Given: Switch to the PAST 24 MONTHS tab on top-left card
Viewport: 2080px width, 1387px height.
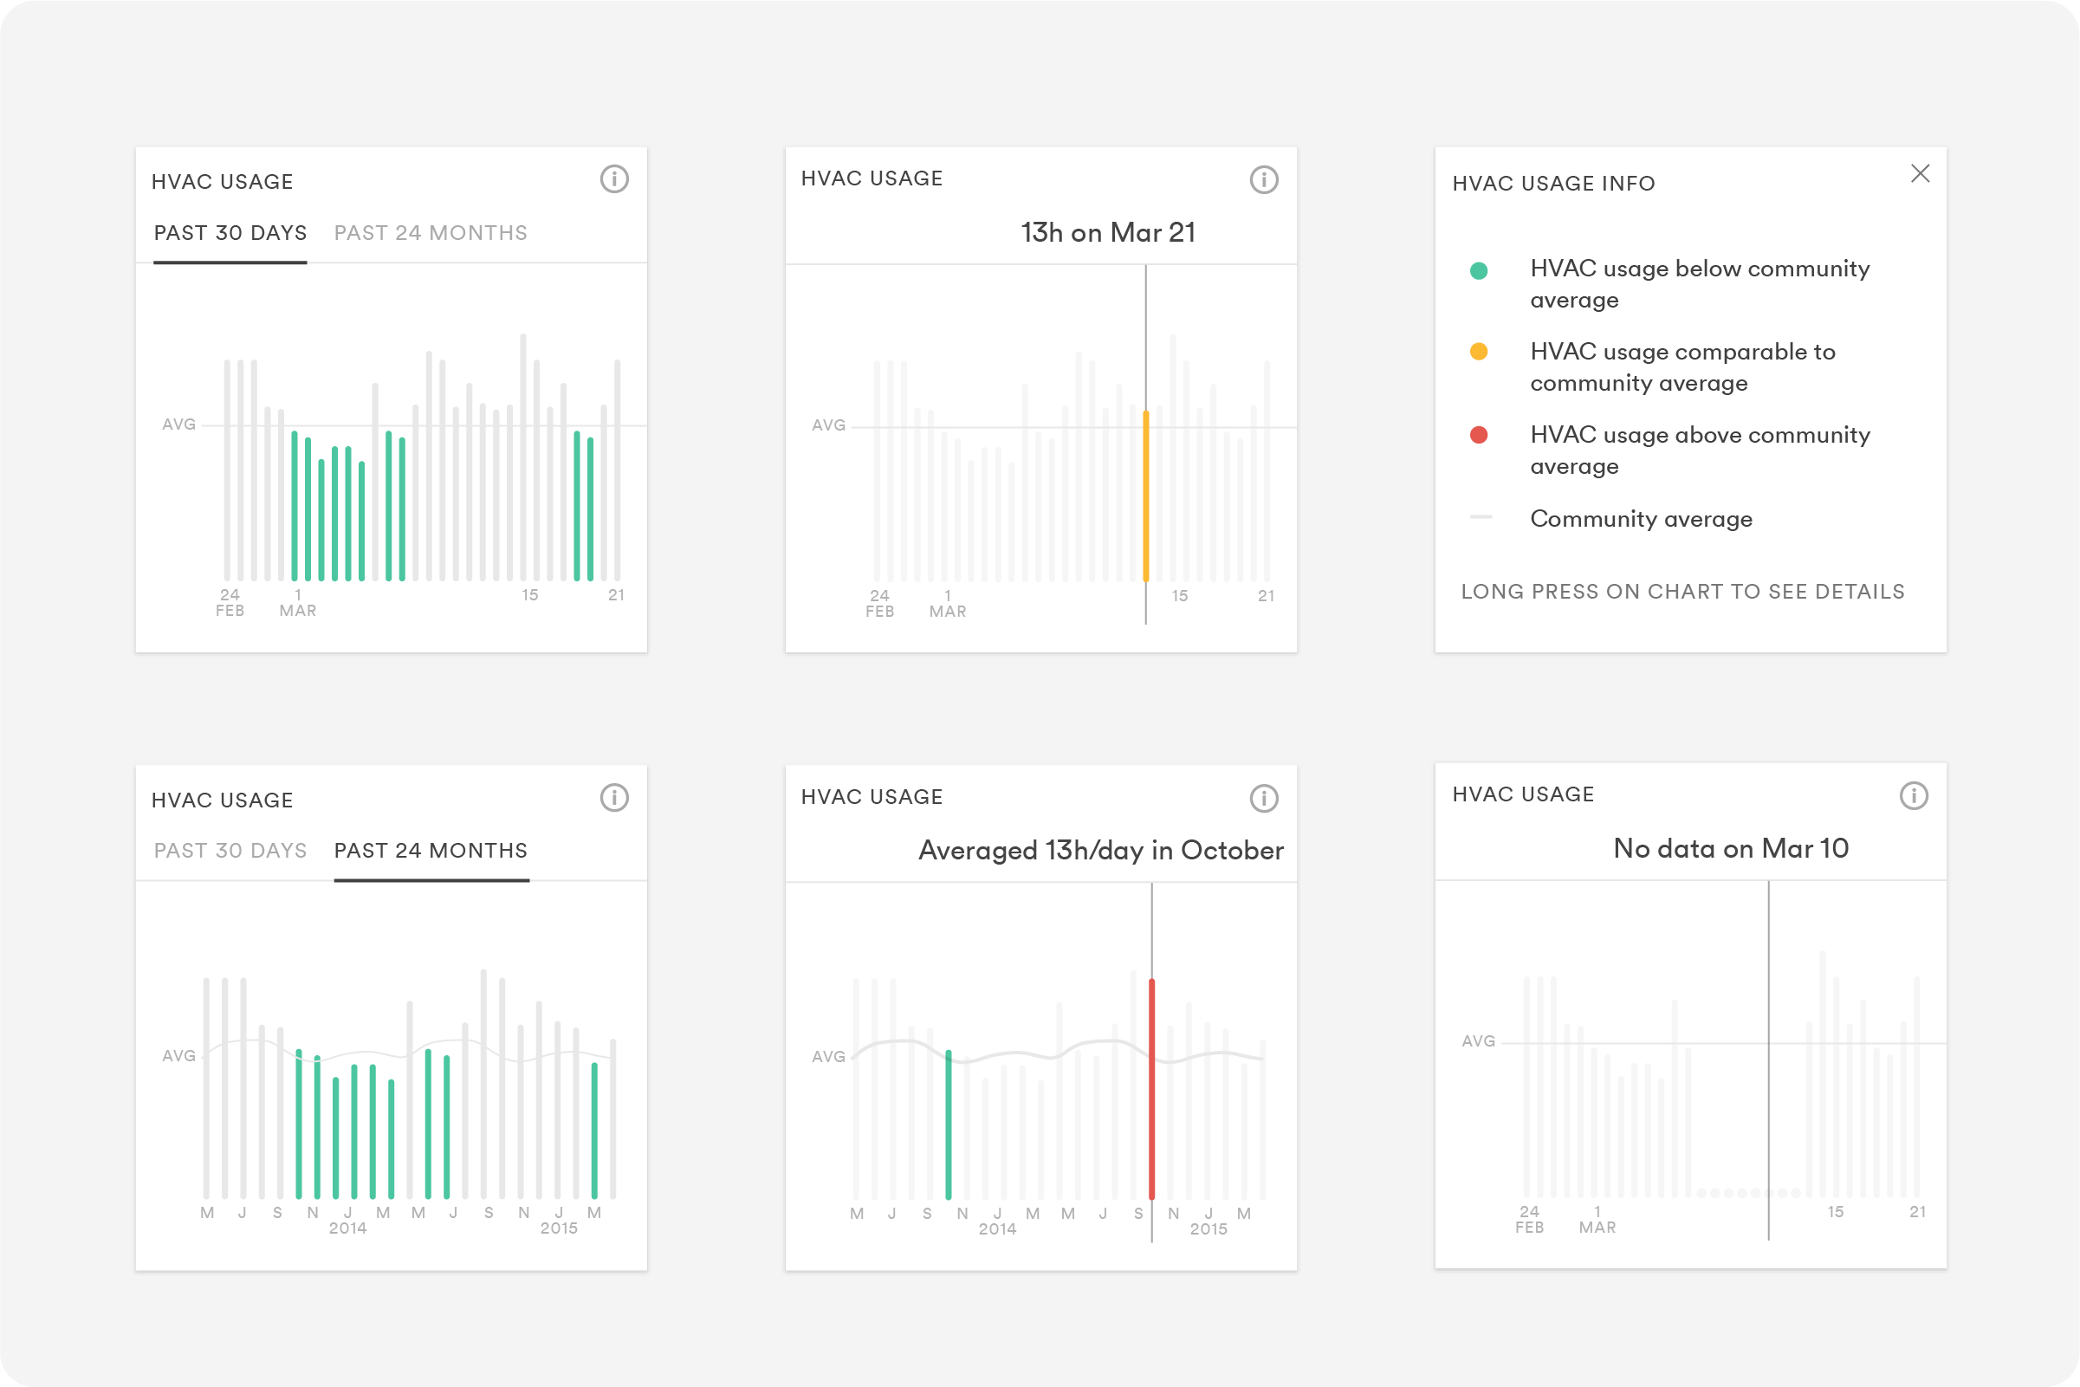Looking at the screenshot, I should pos(430,233).
